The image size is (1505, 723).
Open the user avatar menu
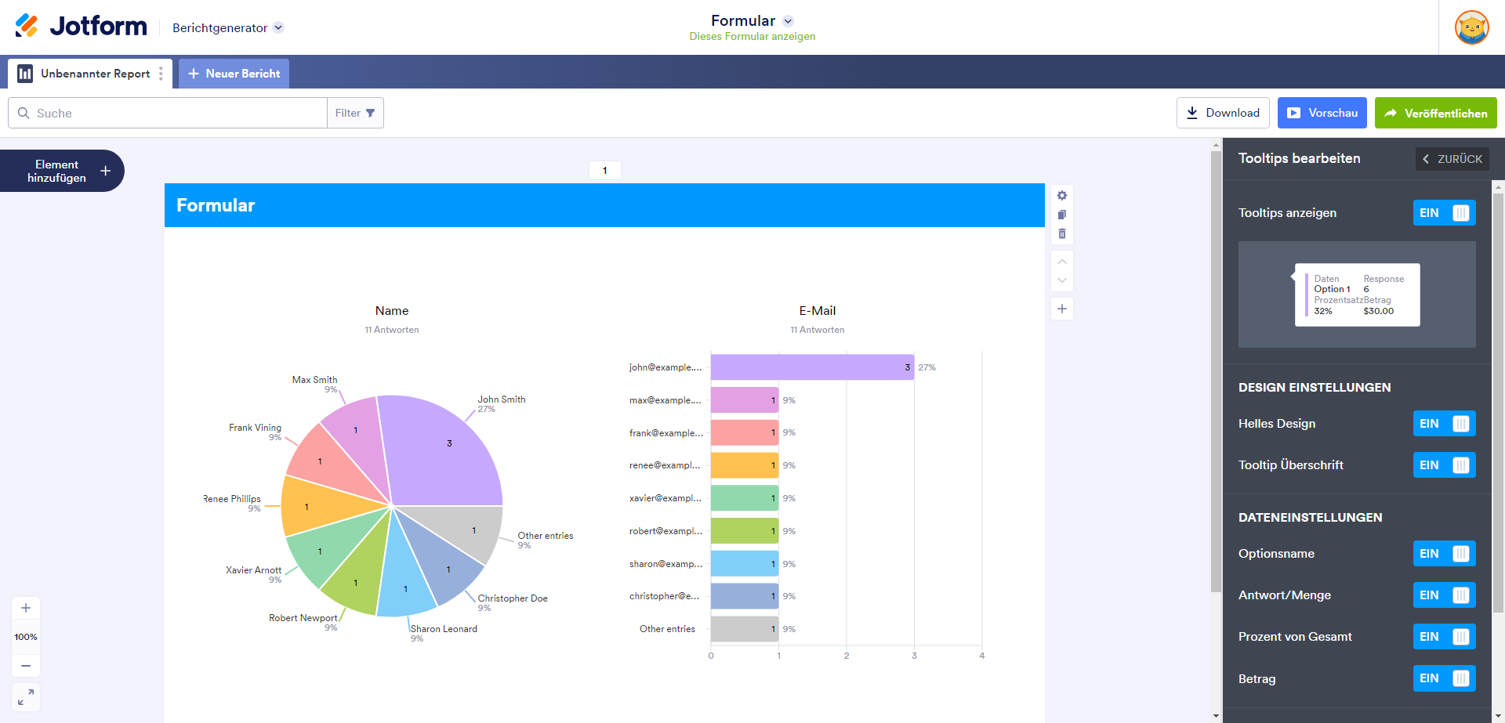(1471, 27)
